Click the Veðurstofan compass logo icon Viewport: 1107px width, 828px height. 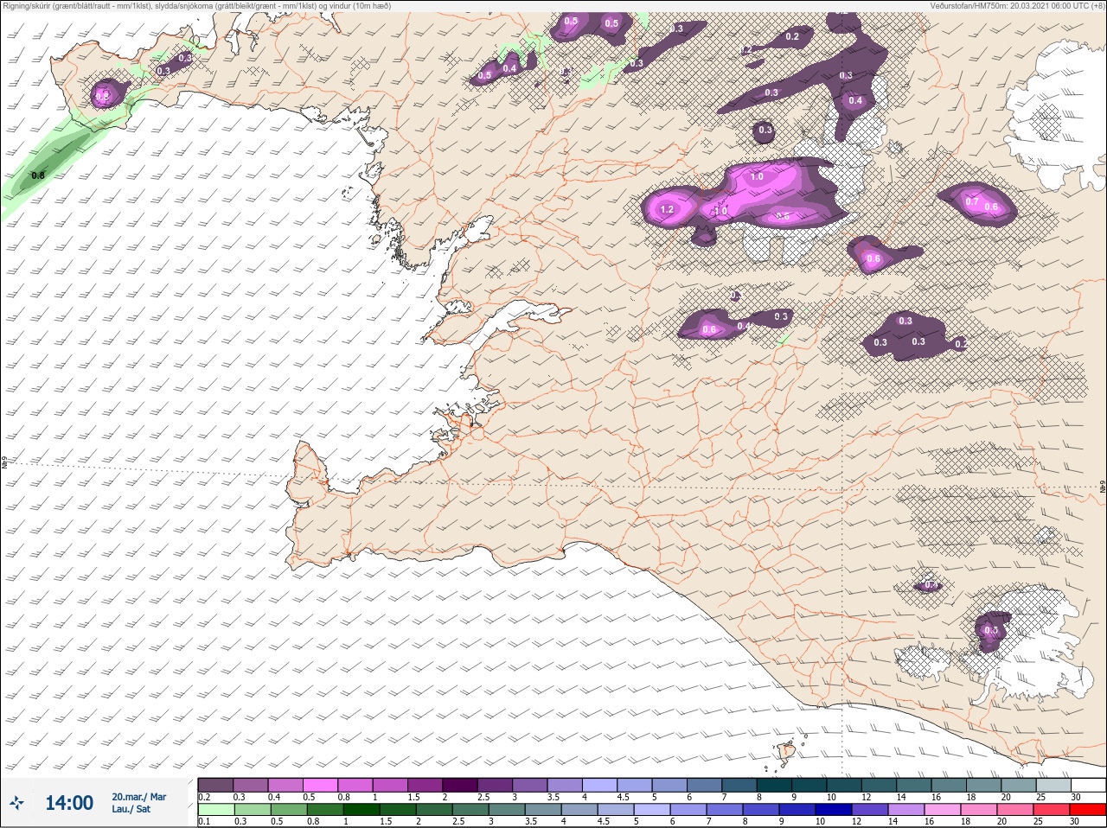point(17,803)
